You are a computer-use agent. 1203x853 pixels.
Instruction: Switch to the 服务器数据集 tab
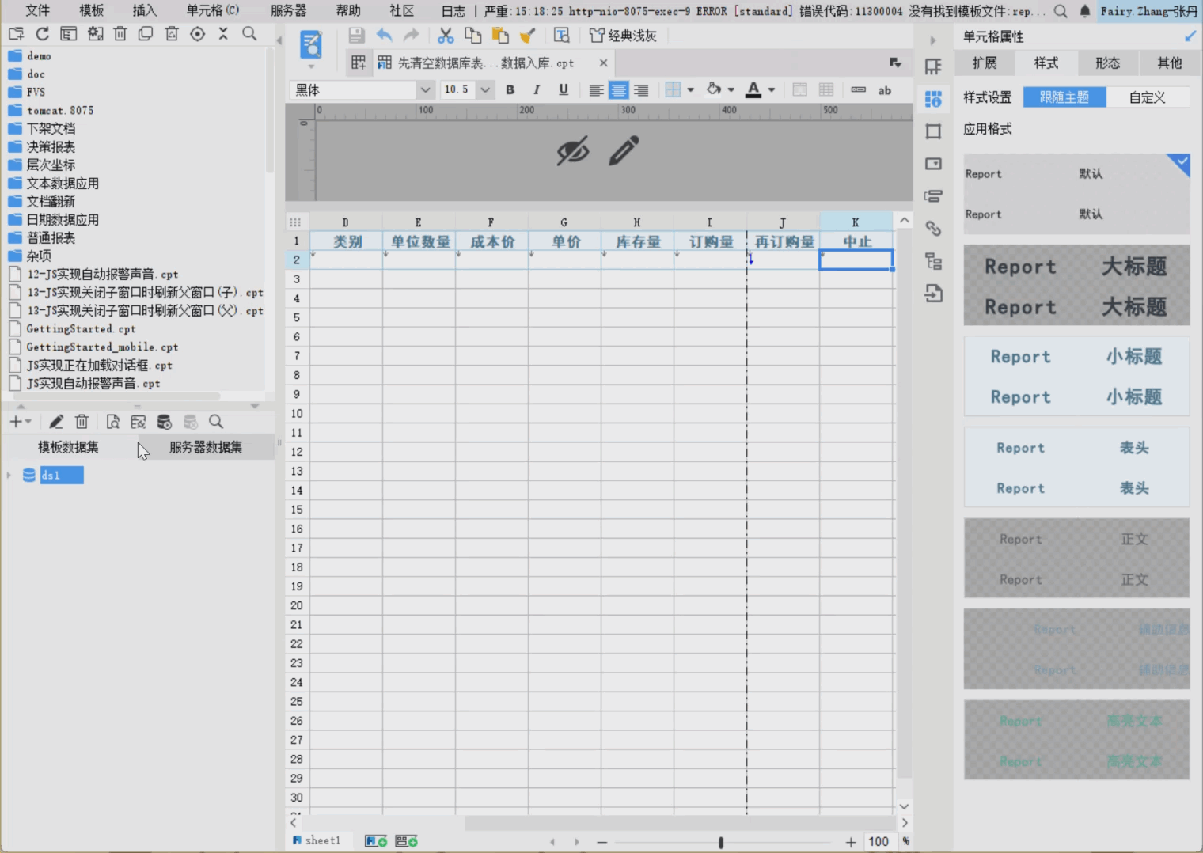click(206, 447)
